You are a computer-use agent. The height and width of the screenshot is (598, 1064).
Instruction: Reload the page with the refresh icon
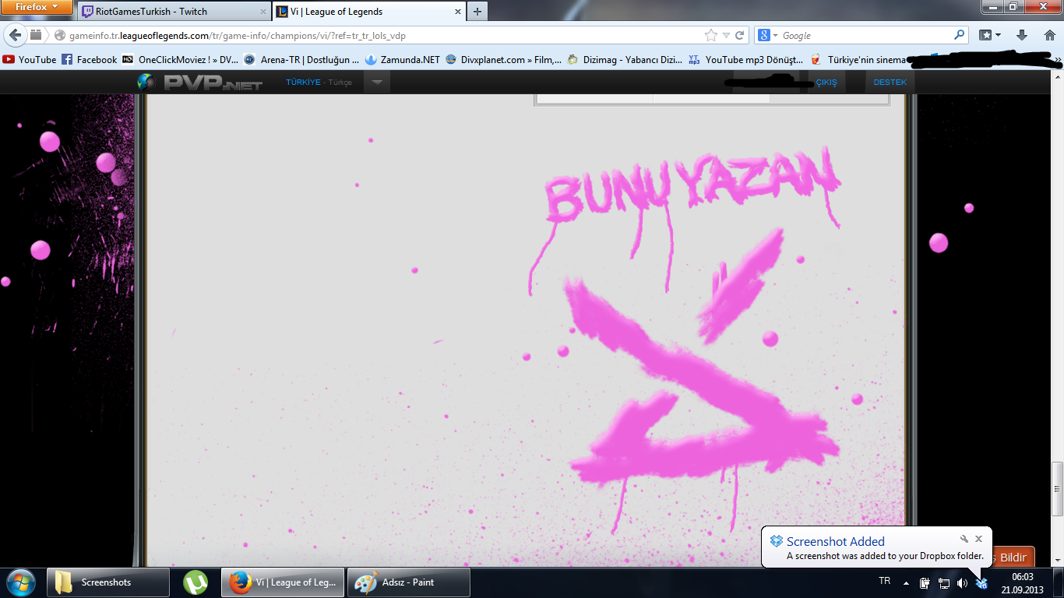[739, 35]
